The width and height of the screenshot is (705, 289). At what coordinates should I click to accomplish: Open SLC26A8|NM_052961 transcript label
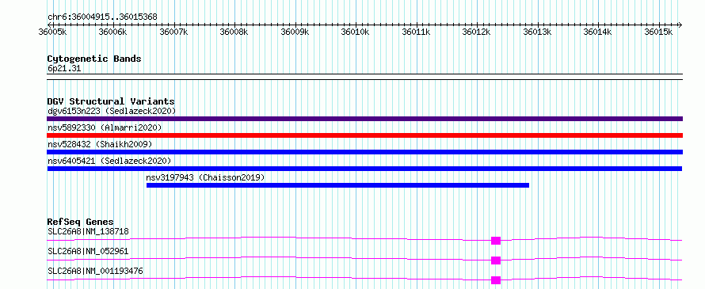coord(88,251)
